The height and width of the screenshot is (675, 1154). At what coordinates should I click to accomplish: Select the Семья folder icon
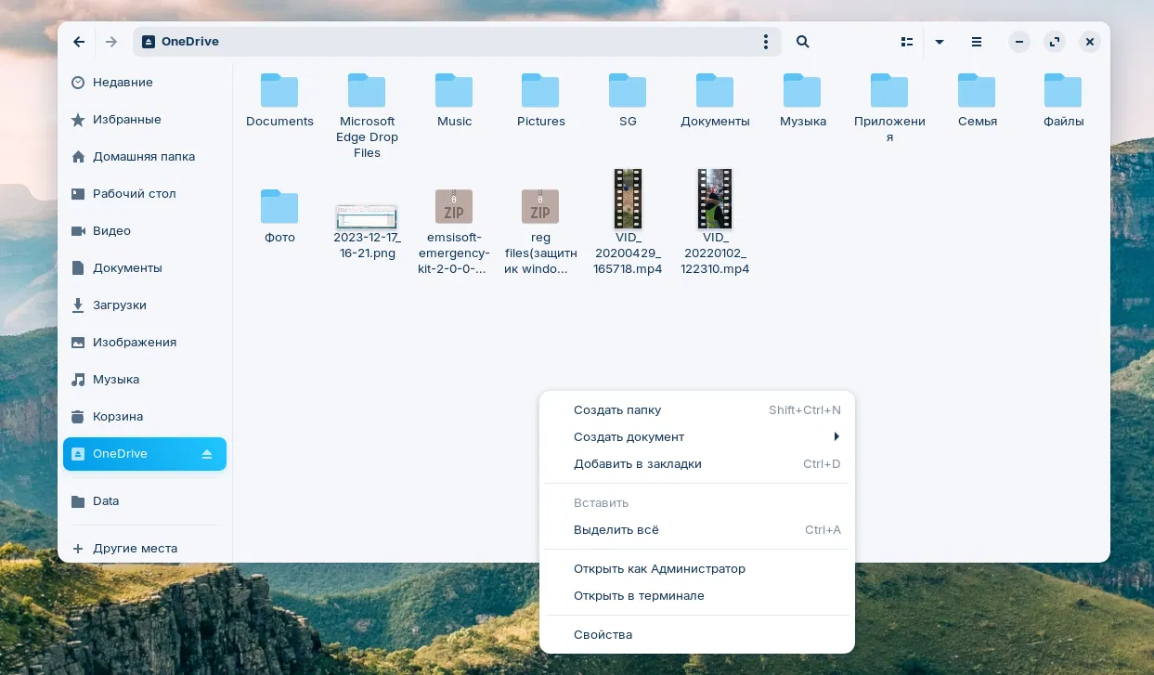click(x=977, y=91)
